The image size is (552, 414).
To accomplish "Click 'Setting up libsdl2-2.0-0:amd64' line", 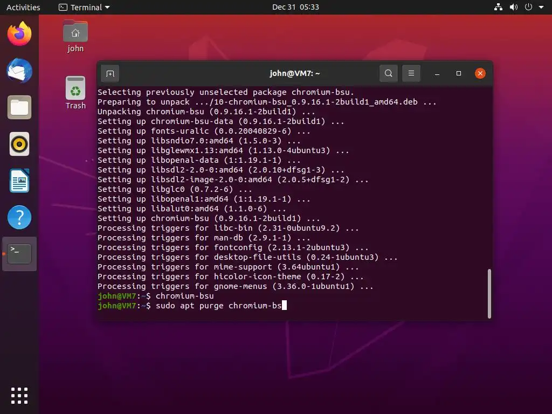I will coord(220,170).
